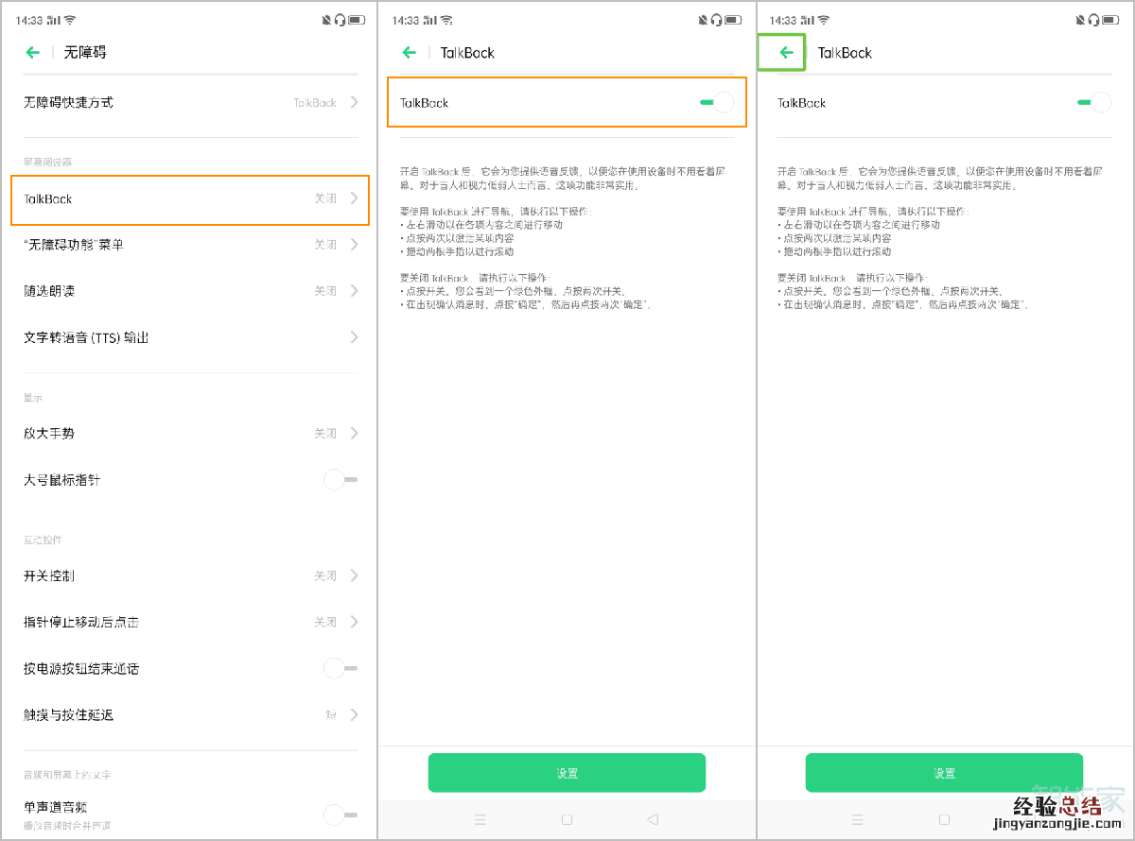Tap the battery icon in the right screen's status bar
This screenshot has height=841, width=1135.
click(1111, 20)
